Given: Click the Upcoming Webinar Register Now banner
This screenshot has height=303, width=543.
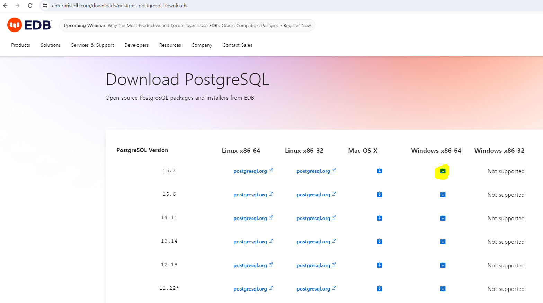Looking at the screenshot, I should (187, 25).
